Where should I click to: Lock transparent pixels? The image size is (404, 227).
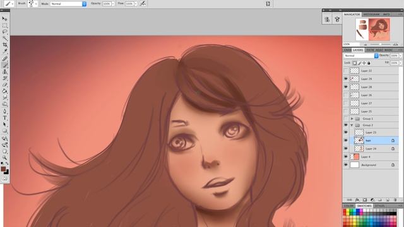pyautogui.click(x=355, y=63)
